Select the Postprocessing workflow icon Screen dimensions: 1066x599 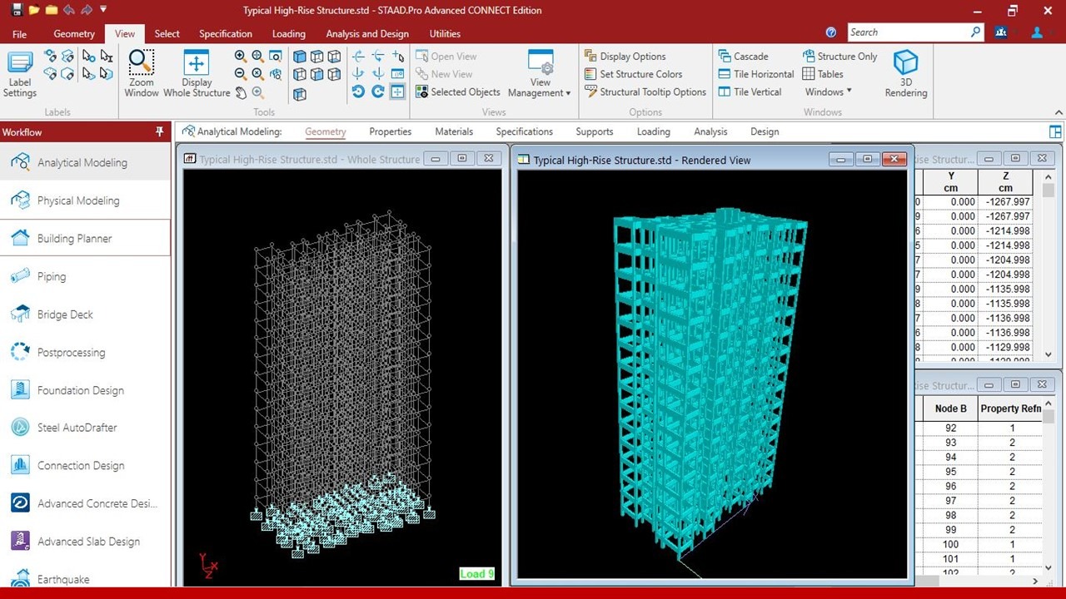[x=20, y=353]
